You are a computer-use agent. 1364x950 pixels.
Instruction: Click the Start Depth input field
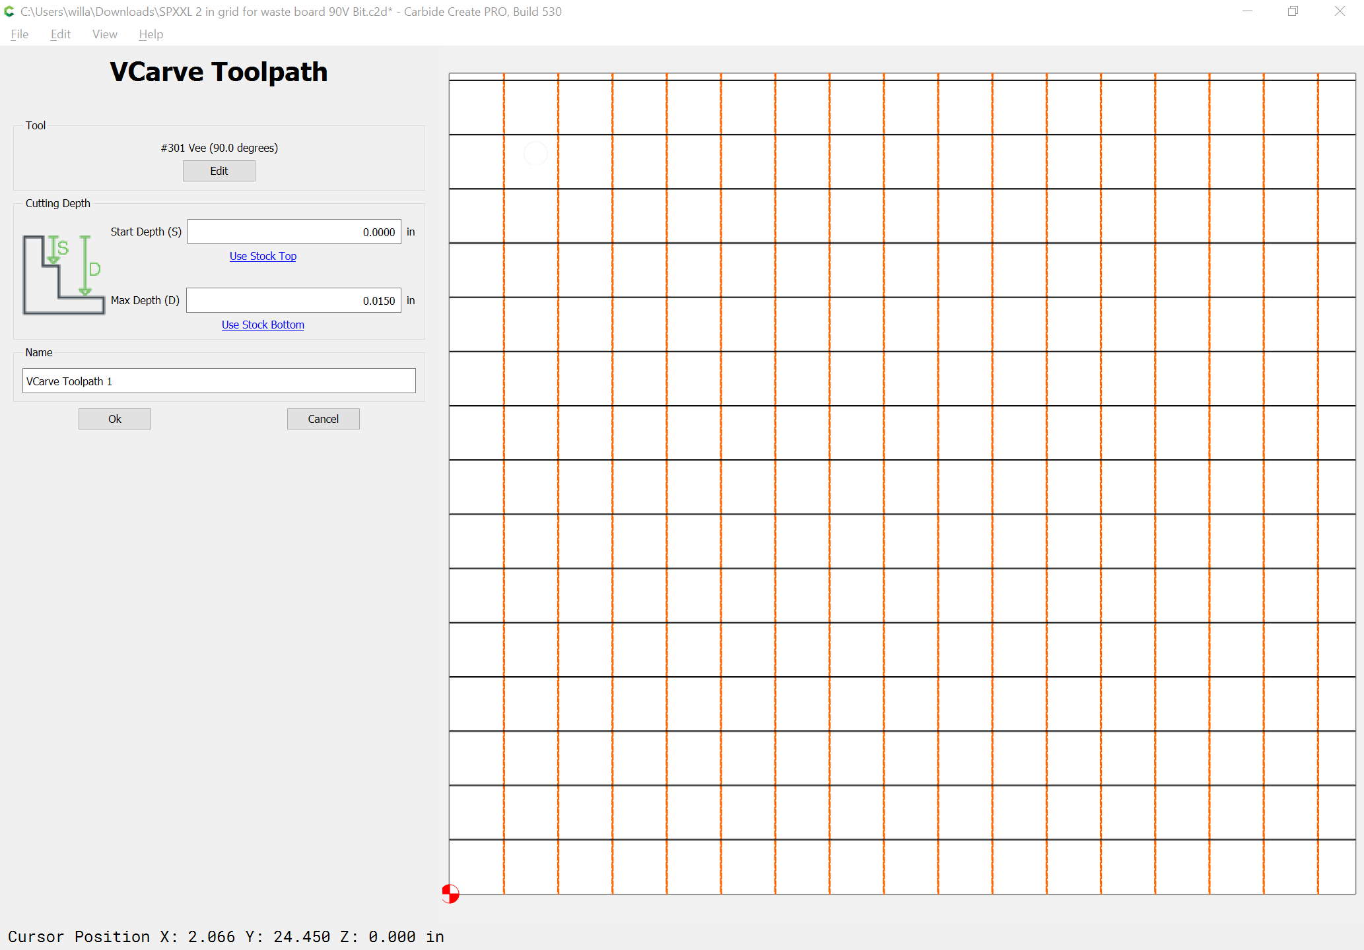tap(294, 232)
